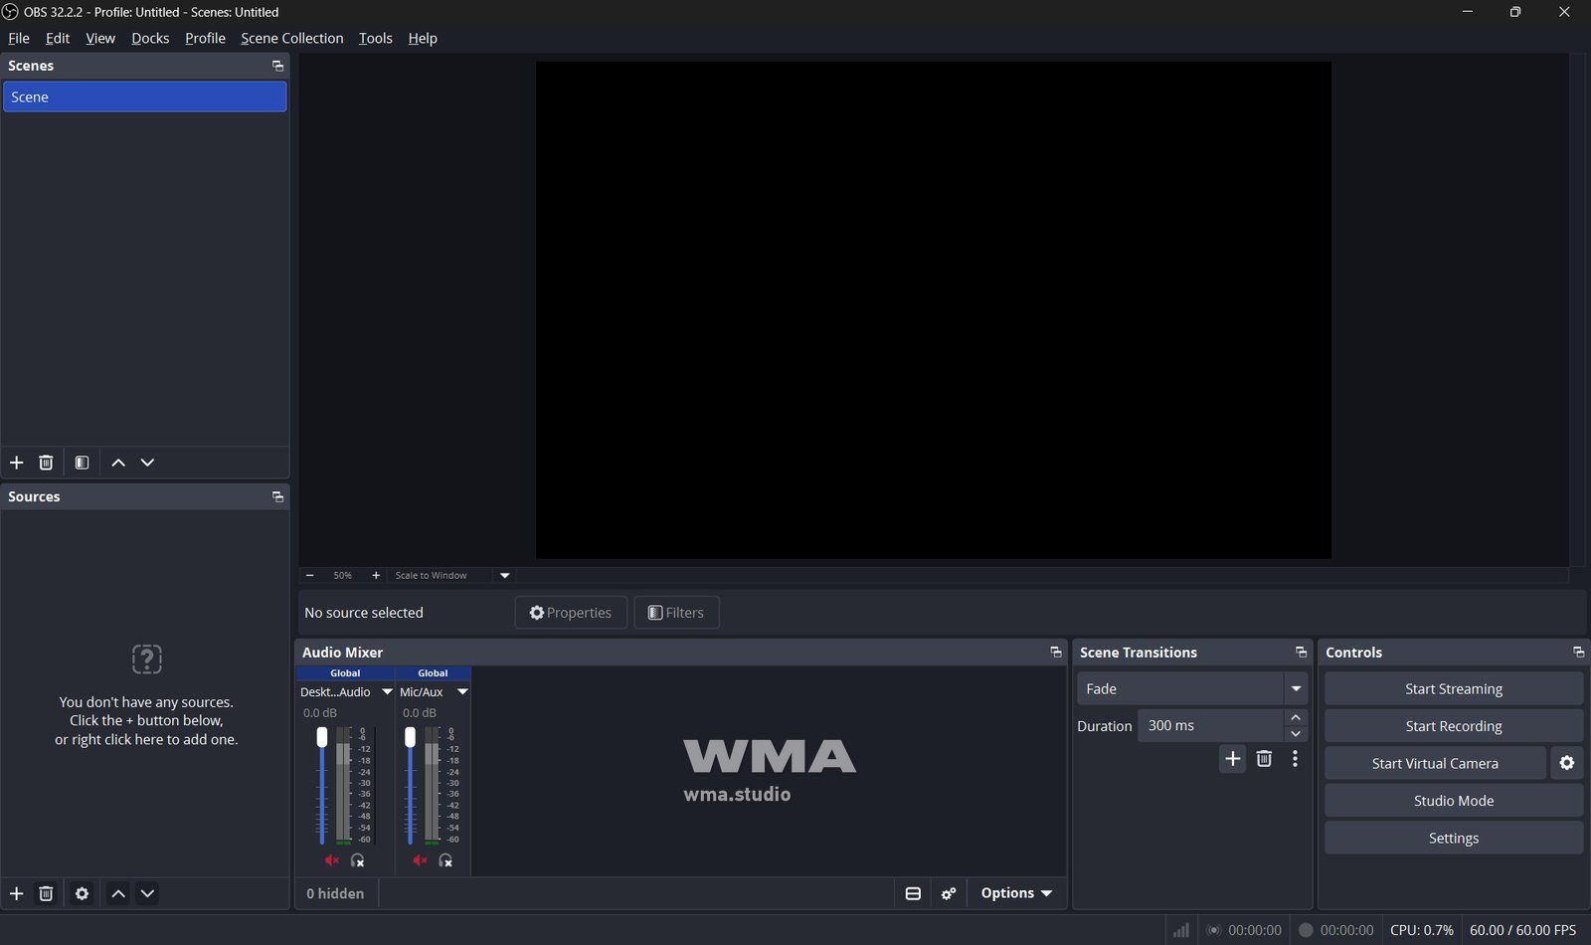
Task: Unmute Desktop Audio speaker icon
Action: pos(332,860)
